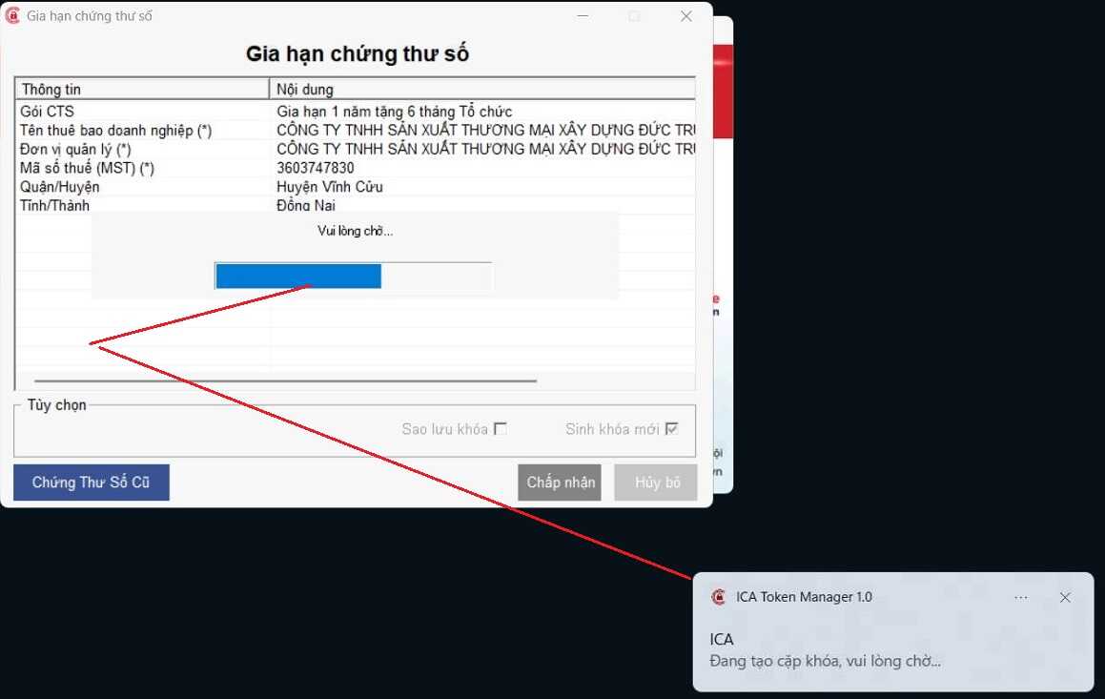
Task: Click the Thông tin column header
Action: pyautogui.click(x=142, y=89)
